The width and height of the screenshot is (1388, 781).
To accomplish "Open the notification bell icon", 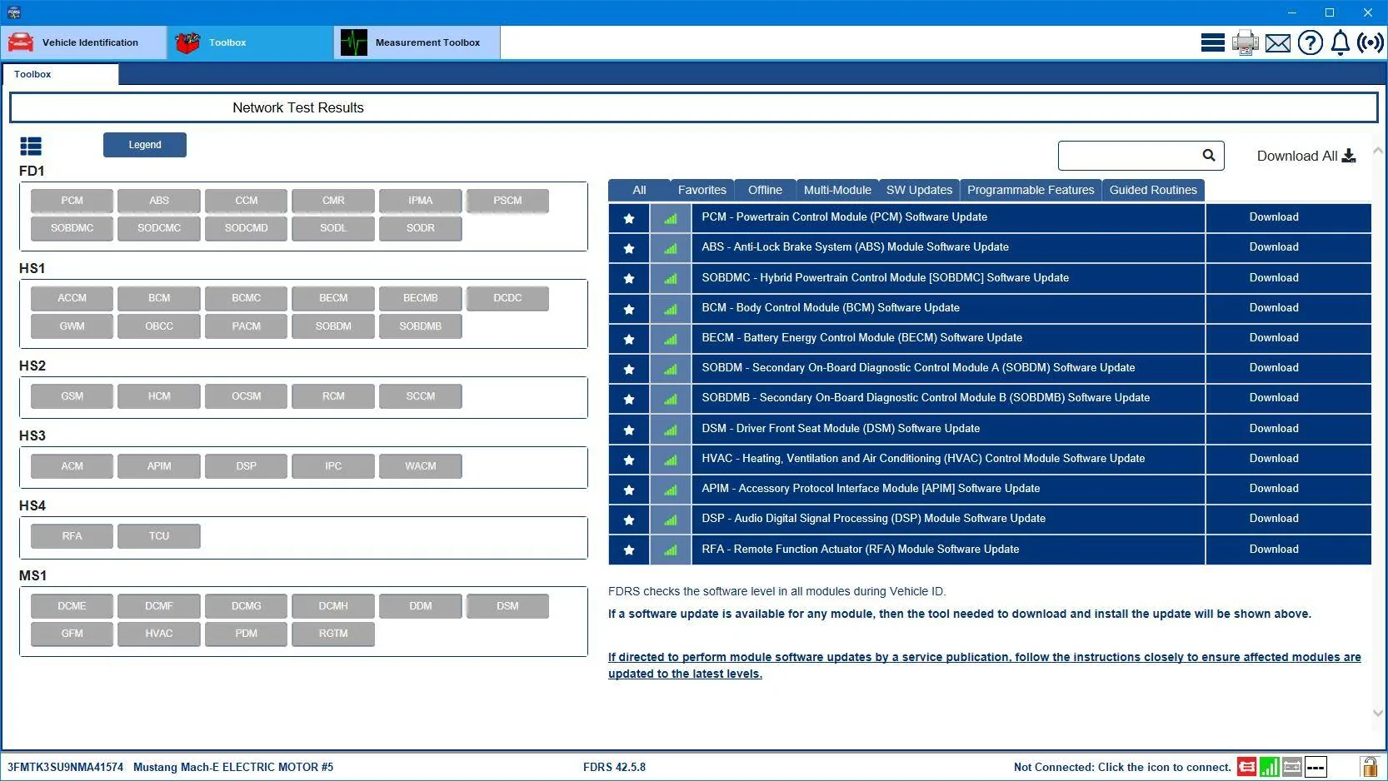I will [x=1341, y=42].
